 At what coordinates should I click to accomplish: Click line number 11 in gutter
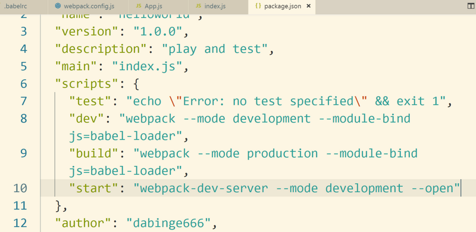[x=20, y=206]
